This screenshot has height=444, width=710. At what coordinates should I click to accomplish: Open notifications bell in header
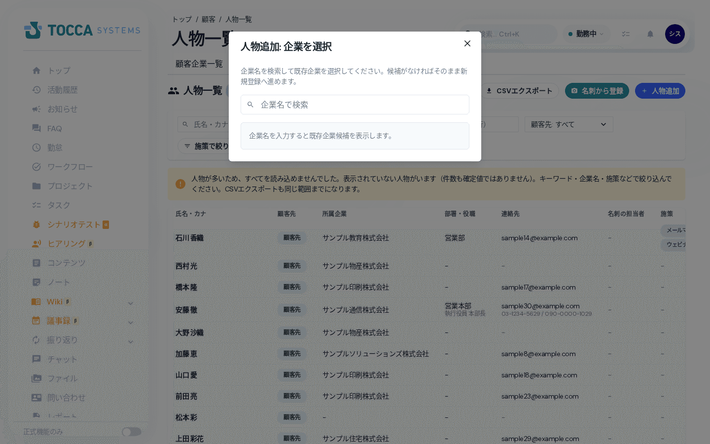click(650, 34)
